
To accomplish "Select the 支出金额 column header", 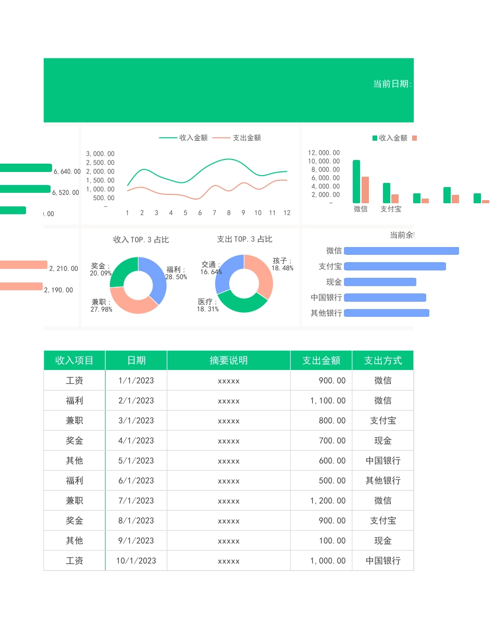I will tap(321, 360).
